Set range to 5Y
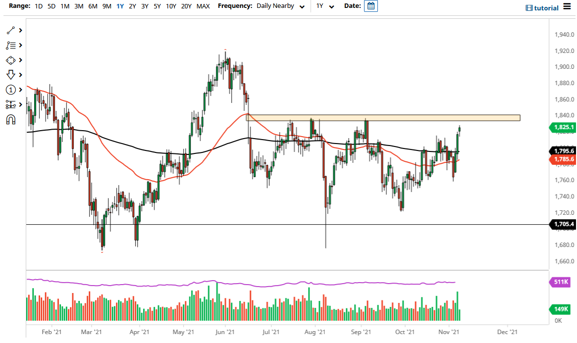Image resolution: width=577 pixels, height=343 pixels. (x=157, y=6)
